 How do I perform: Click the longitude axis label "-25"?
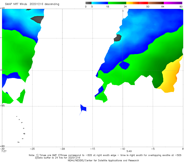point(32,149)
